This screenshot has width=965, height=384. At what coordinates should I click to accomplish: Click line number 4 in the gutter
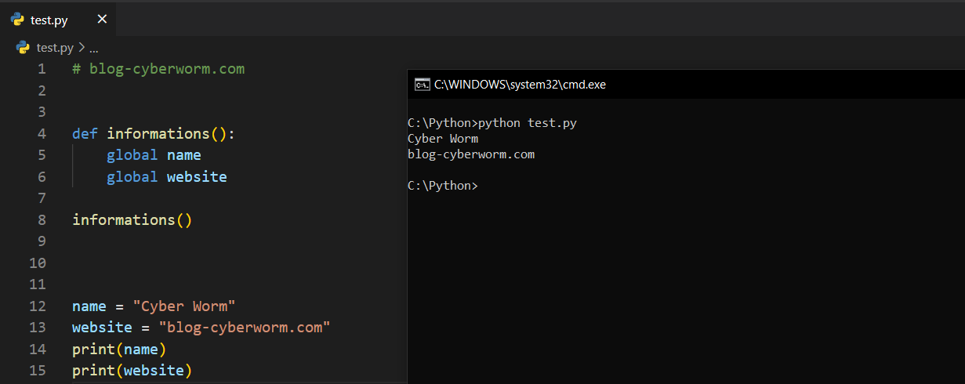(41, 133)
